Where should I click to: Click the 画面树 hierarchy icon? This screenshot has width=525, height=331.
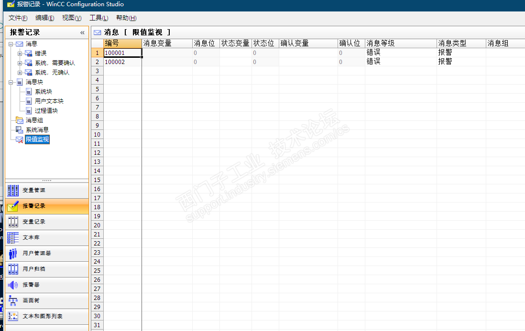(13, 300)
